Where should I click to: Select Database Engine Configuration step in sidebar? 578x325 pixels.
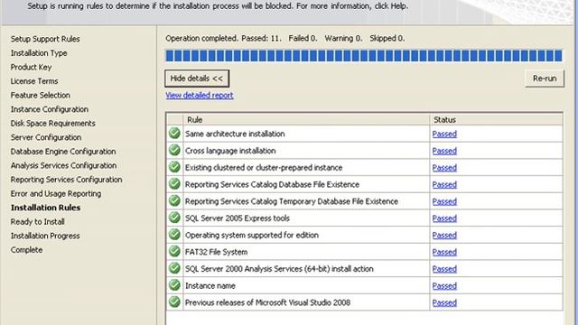[63, 152]
